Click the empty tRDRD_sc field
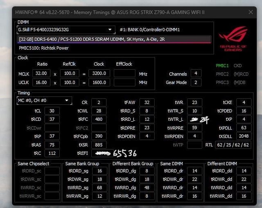Image resolution: width=262 pixels, height=208 pixels. (52, 171)
